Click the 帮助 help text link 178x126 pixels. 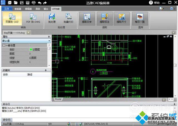[x=157, y=3]
